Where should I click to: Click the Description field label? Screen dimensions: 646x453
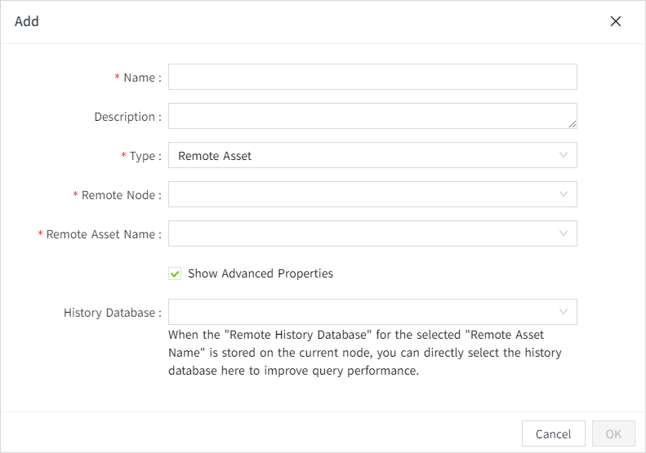pyautogui.click(x=127, y=117)
